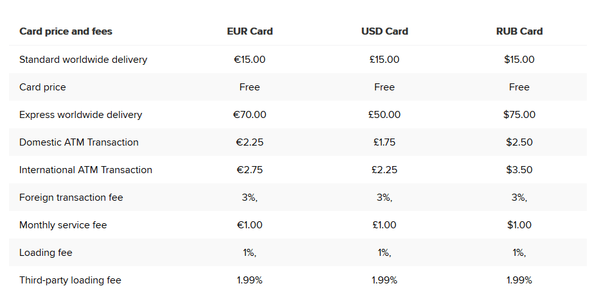599x295 pixels.
Task: Select the £1.75 domestic ATM fee
Action: (385, 142)
